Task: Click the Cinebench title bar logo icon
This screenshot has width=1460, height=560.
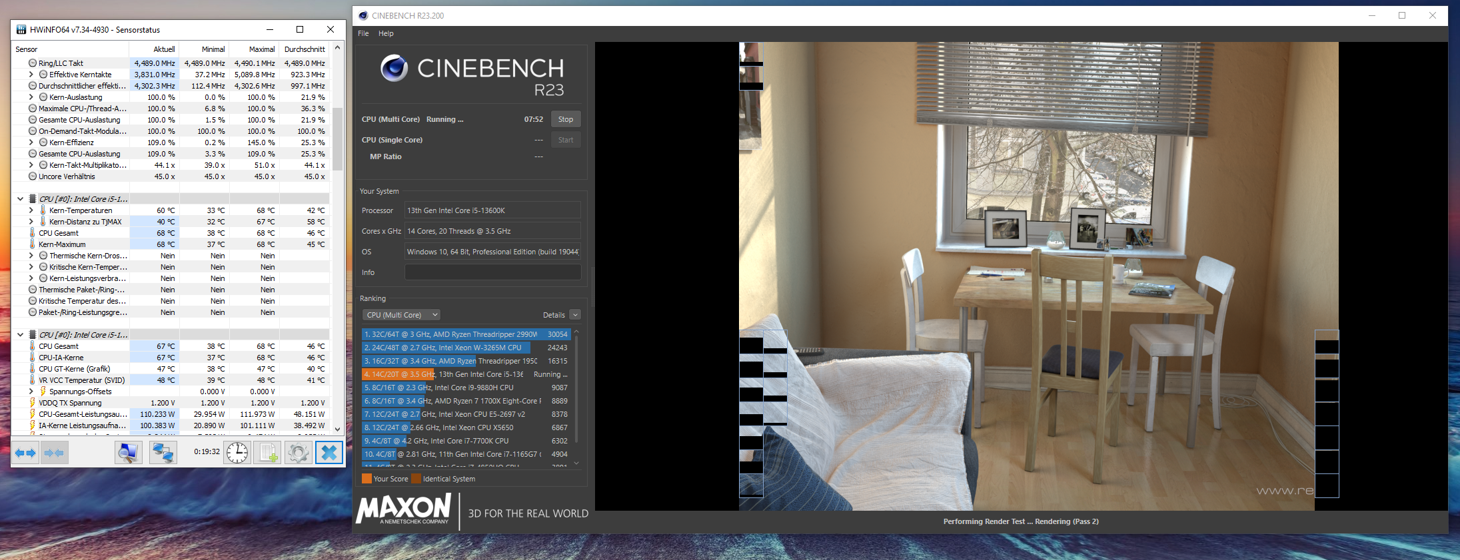Action: click(363, 15)
